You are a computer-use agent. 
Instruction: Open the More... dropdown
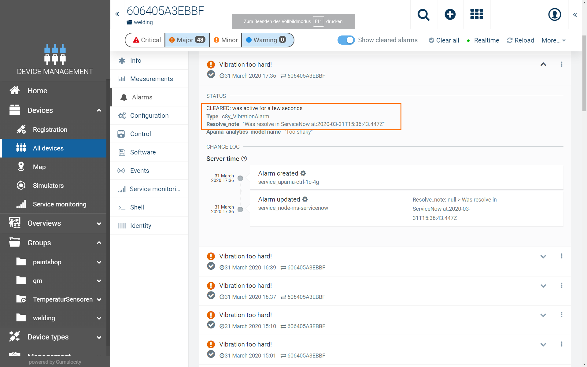click(554, 40)
